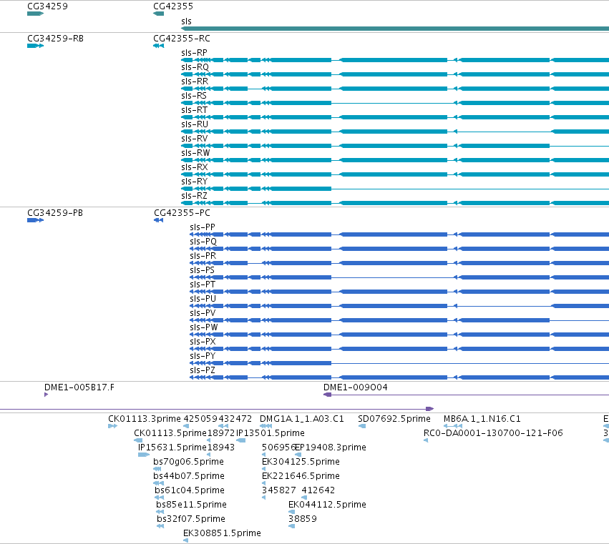Select the sls-RR transcript label
This screenshot has height=544, width=609.
point(195,81)
